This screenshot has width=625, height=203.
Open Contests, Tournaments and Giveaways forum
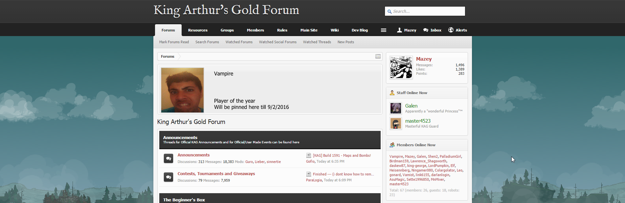pyautogui.click(x=216, y=174)
